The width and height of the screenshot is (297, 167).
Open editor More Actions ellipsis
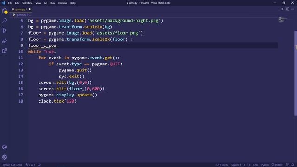[x=293, y=9]
